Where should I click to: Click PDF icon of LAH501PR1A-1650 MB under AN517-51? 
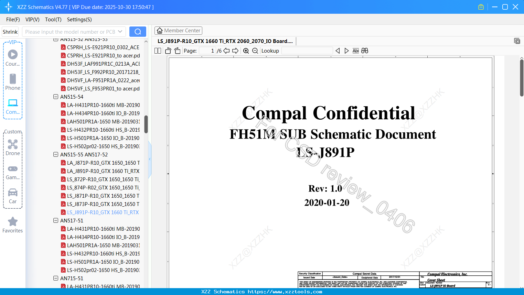tap(63, 245)
